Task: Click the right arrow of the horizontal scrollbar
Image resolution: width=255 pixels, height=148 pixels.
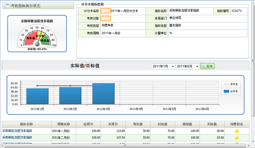Action: click(x=248, y=145)
